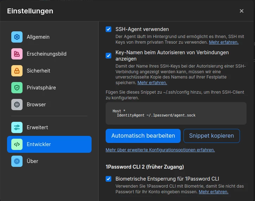Open Erweitert settings section

[49, 127]
